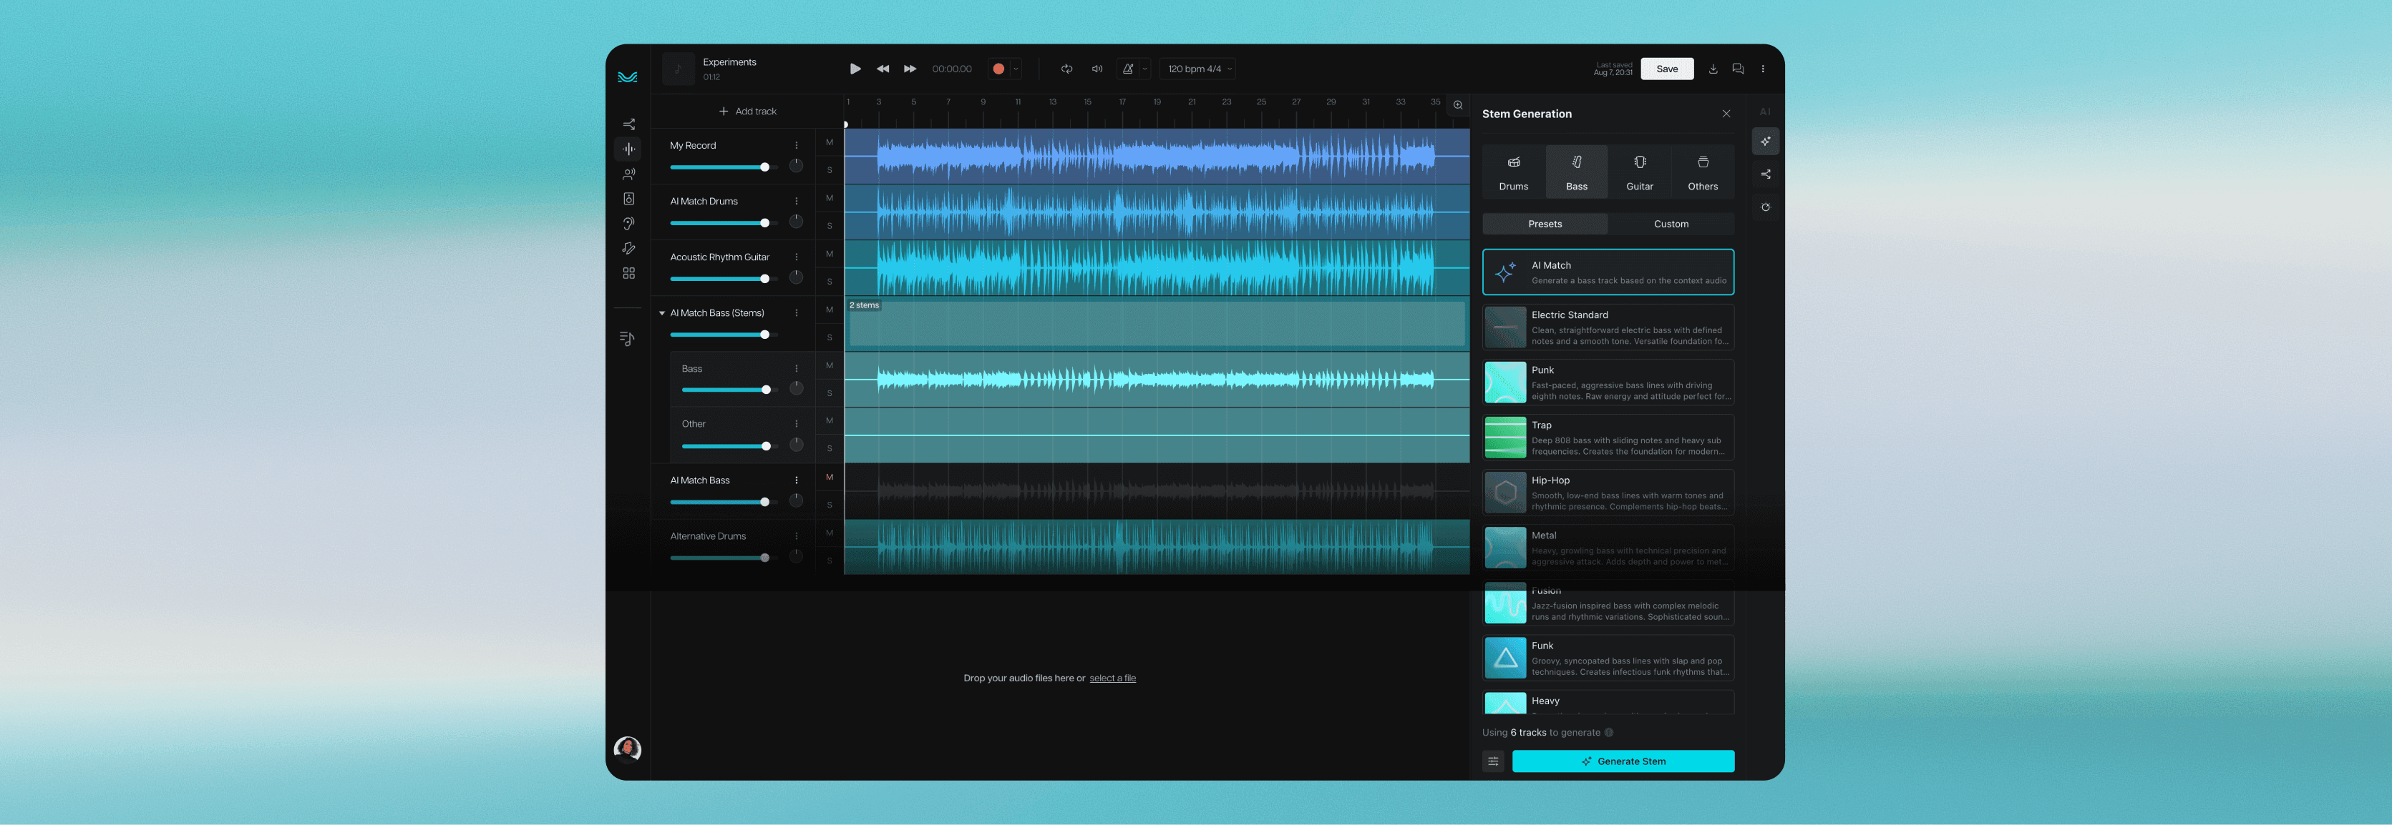
Task: Select the Guitar stem type
Action: (x=1639, y=172)
